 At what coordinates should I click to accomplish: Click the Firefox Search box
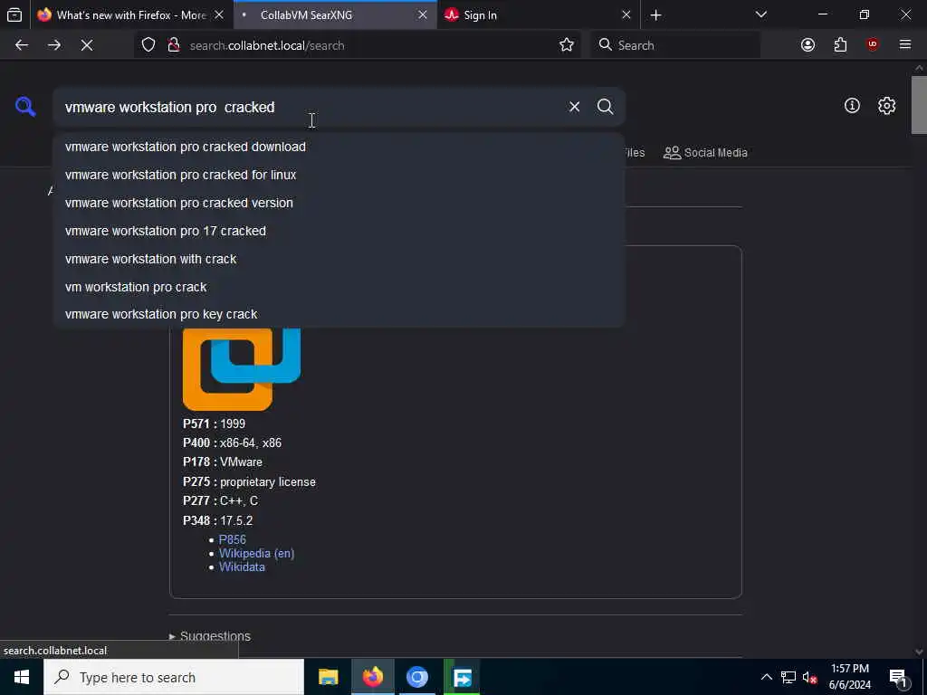(x=675, y=45)
